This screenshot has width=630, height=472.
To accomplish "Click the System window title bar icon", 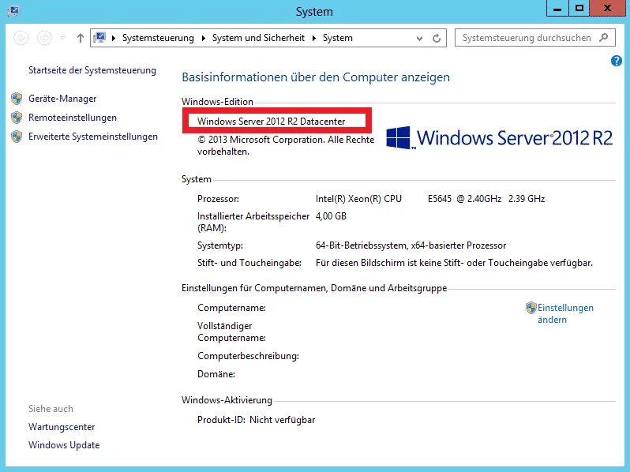I will (13, 11).
